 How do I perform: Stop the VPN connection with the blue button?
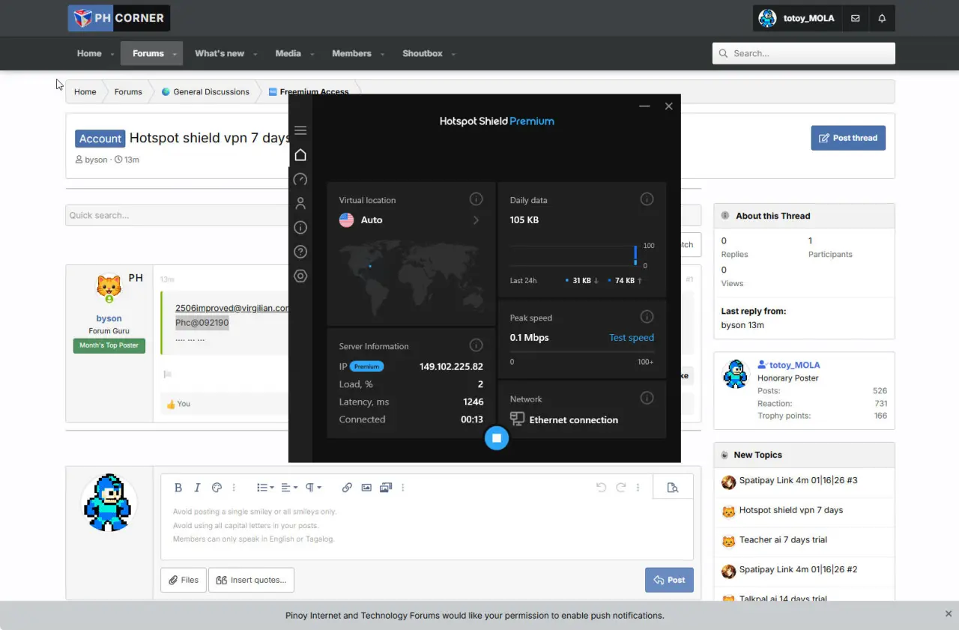pyautogui.click(x=496, y=438)
